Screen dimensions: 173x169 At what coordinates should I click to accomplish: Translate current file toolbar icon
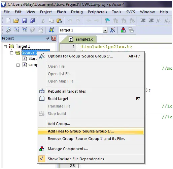[x=8, y=30]
